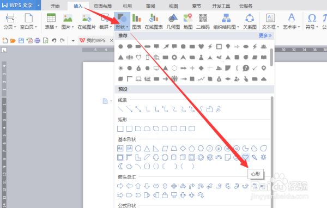The width and height of the screenshot is (327, 208).
Task: Open the 几何图 geometry tool
Action: coord(173,21)
